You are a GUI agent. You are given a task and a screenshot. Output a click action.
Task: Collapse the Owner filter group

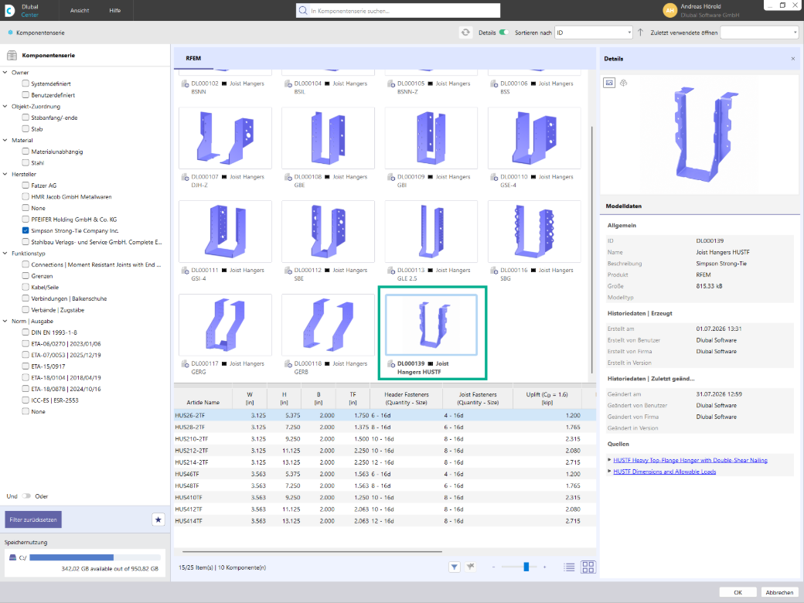(5, 73)
